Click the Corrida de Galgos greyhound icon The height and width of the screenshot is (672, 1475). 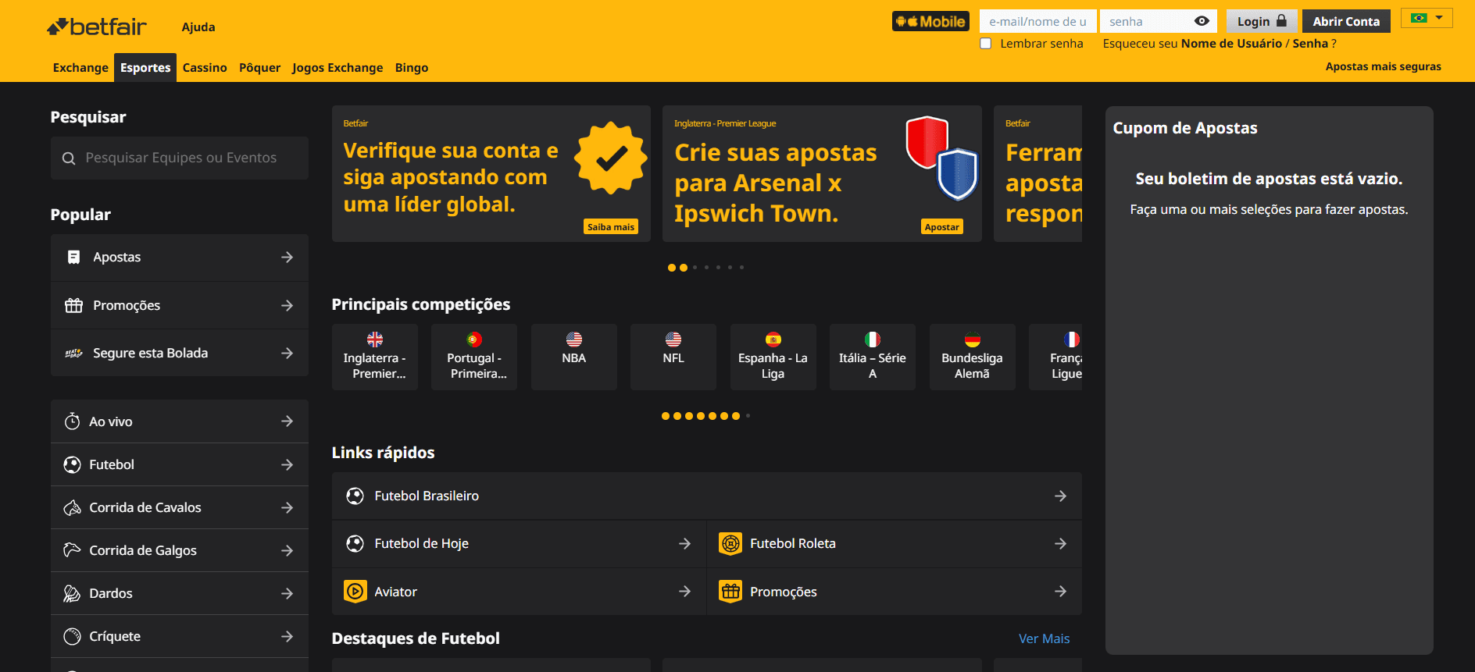pyautogui.click(x=72, y=550)
